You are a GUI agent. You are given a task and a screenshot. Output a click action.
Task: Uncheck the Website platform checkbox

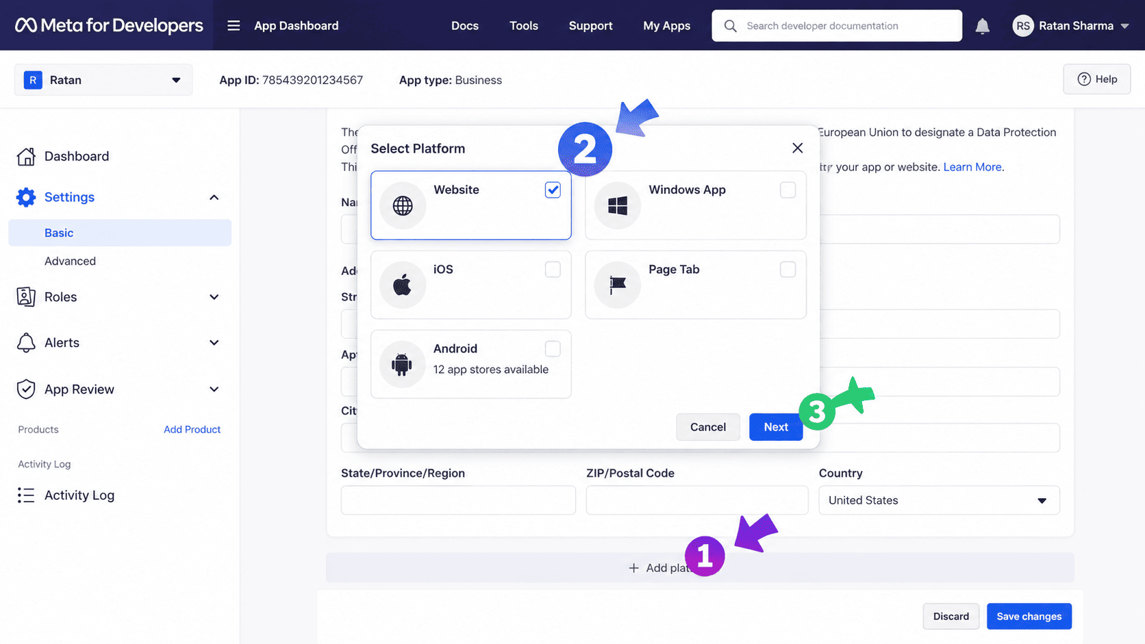553,190
